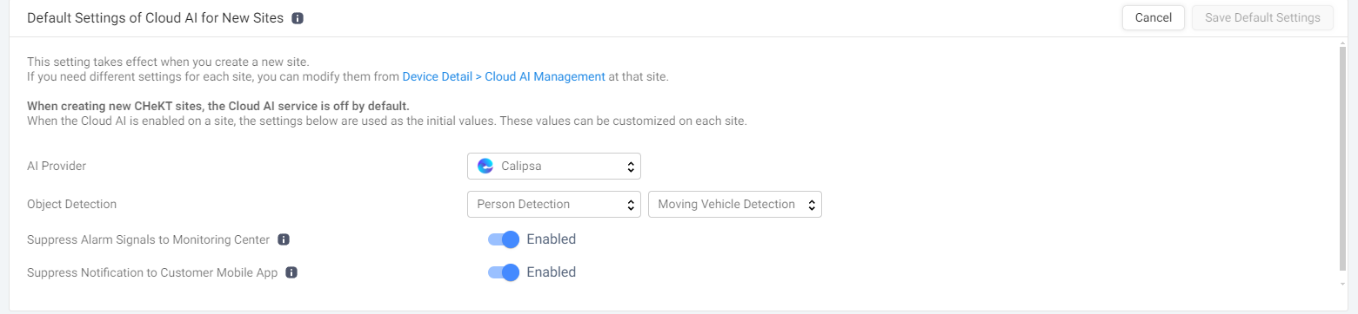Open the Moving Vehicle Detection dropdown

pos(735,205)
